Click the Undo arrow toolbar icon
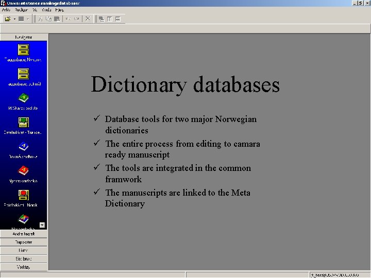 (68, 19)
